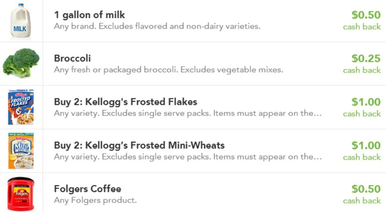Open the Broccoli offer title
386x213 pixels.
point(72,58)
